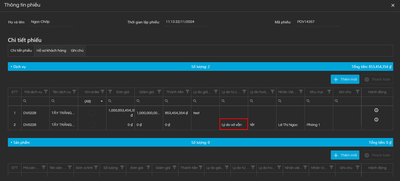Image resolution: width=400 pixels, height=181 pixels.
Task: Open the KH order (All) filter dropdown
Action: click(101, 101)
